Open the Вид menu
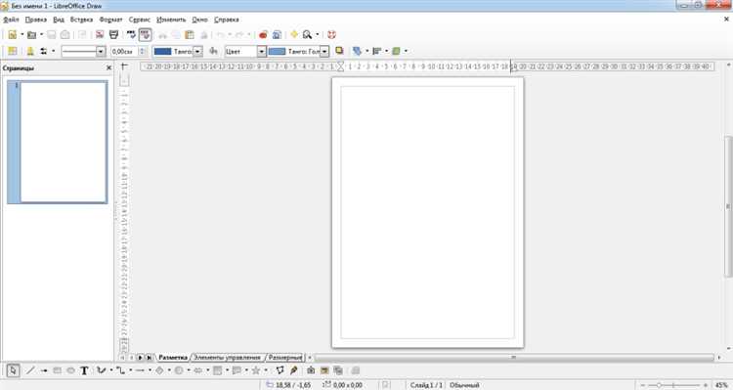This screenshot has height=390, width=733. coord(59,20)
